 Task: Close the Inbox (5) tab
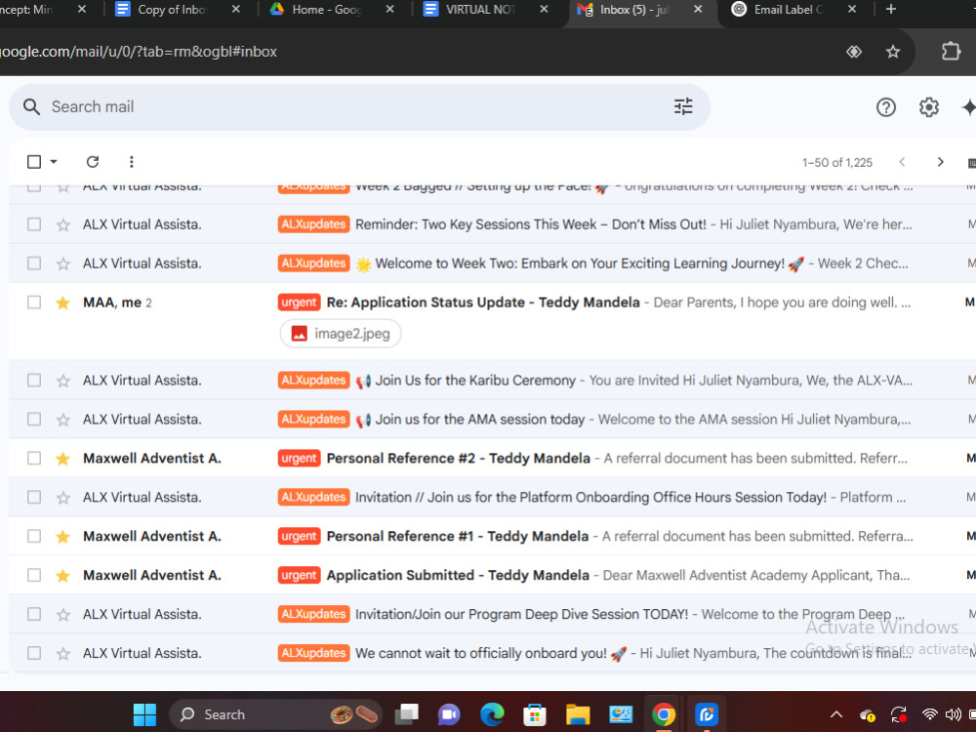[698, 10]
